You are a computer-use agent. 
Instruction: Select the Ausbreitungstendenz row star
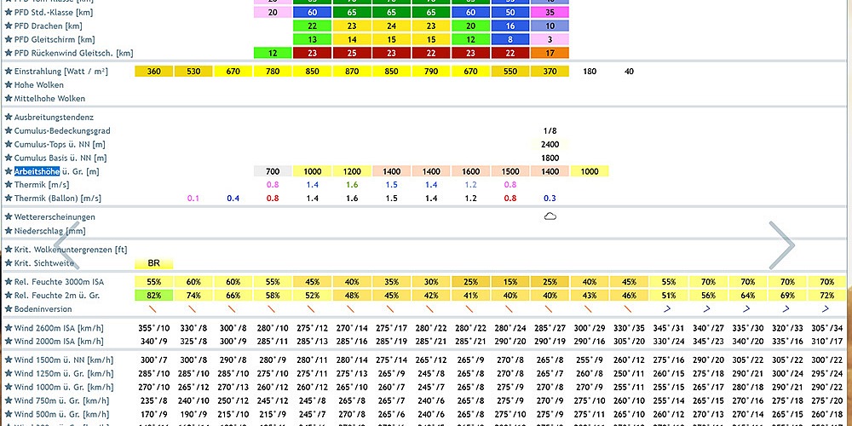pos(9,117)
